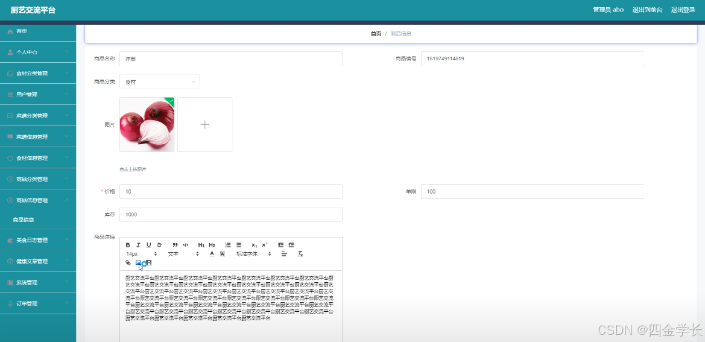
Task: Go to 首页 in the sidebar
Action: [x=38, y=31]
